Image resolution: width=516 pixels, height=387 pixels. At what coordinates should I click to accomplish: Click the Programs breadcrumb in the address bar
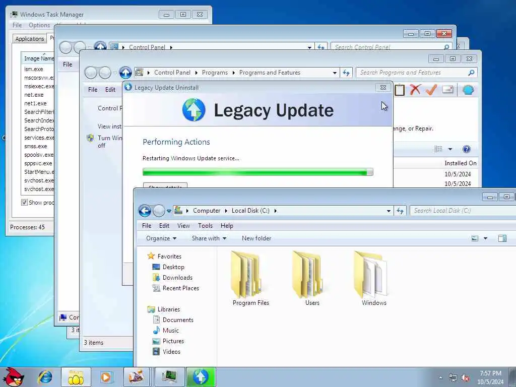pyautogui.click(x=215, y=73)
